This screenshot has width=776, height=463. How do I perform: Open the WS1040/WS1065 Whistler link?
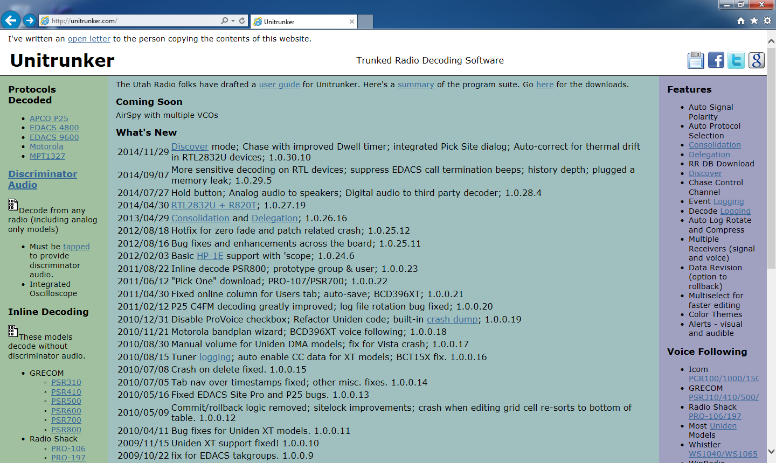[723, 454]
